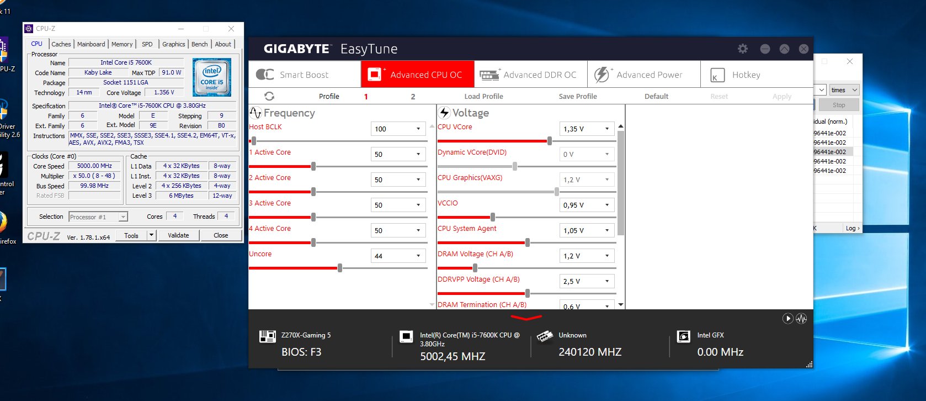
Task: Click the CPU icon in the footer
Action: point(406,336)
